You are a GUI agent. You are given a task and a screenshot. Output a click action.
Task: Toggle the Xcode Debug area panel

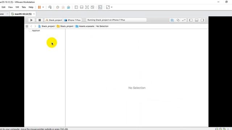(x=196, y=20)
